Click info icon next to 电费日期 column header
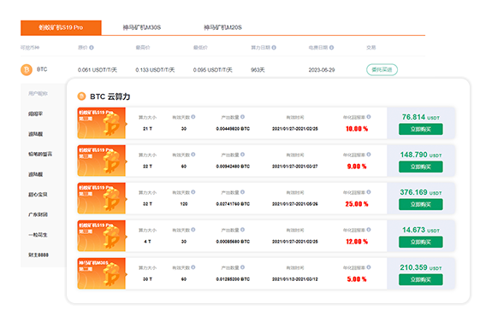The width and height of the screenshot is (486, 316). 331,48
